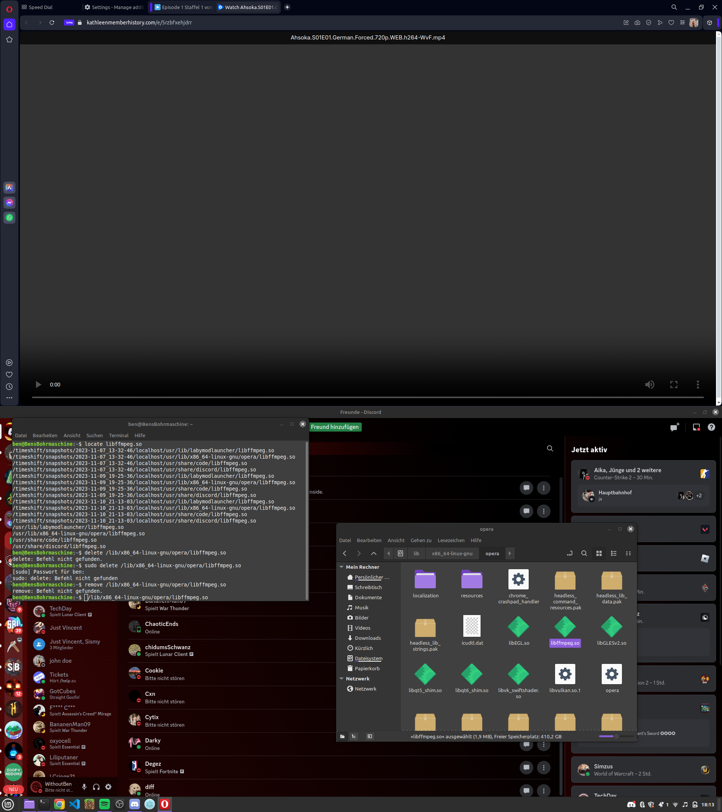This screenshot has height=812, width=722.
Task: Go up one folder in file manager
Action: 373,553
